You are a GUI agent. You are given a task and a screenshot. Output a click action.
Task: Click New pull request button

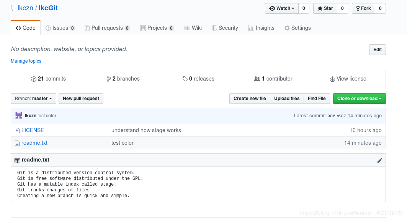81,99
